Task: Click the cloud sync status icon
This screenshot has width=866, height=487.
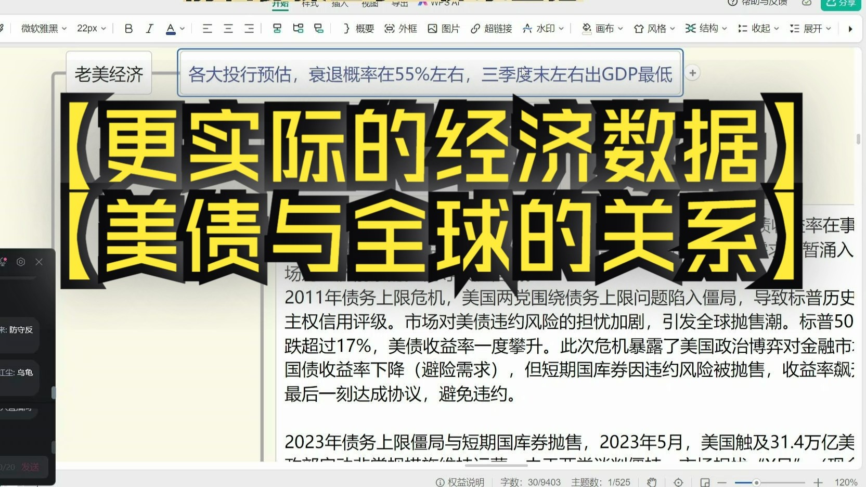Action: click(x=807, y=3)
